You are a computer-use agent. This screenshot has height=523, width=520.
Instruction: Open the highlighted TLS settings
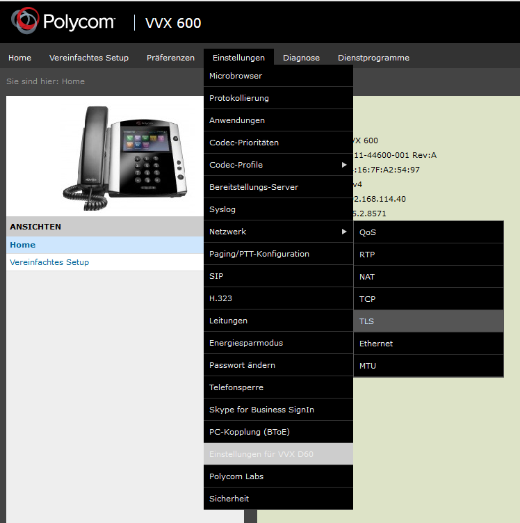pos(428,321)
